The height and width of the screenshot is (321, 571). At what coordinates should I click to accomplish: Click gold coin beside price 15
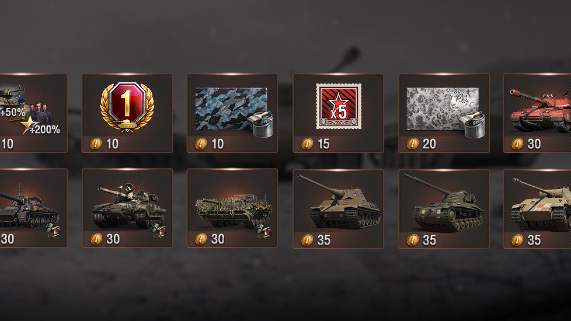pos(307,144)
